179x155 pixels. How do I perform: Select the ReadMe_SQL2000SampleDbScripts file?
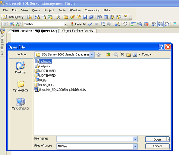[x=60, y=89]
